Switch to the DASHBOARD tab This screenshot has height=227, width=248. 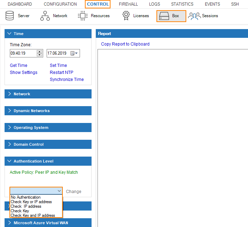point(20,4)
